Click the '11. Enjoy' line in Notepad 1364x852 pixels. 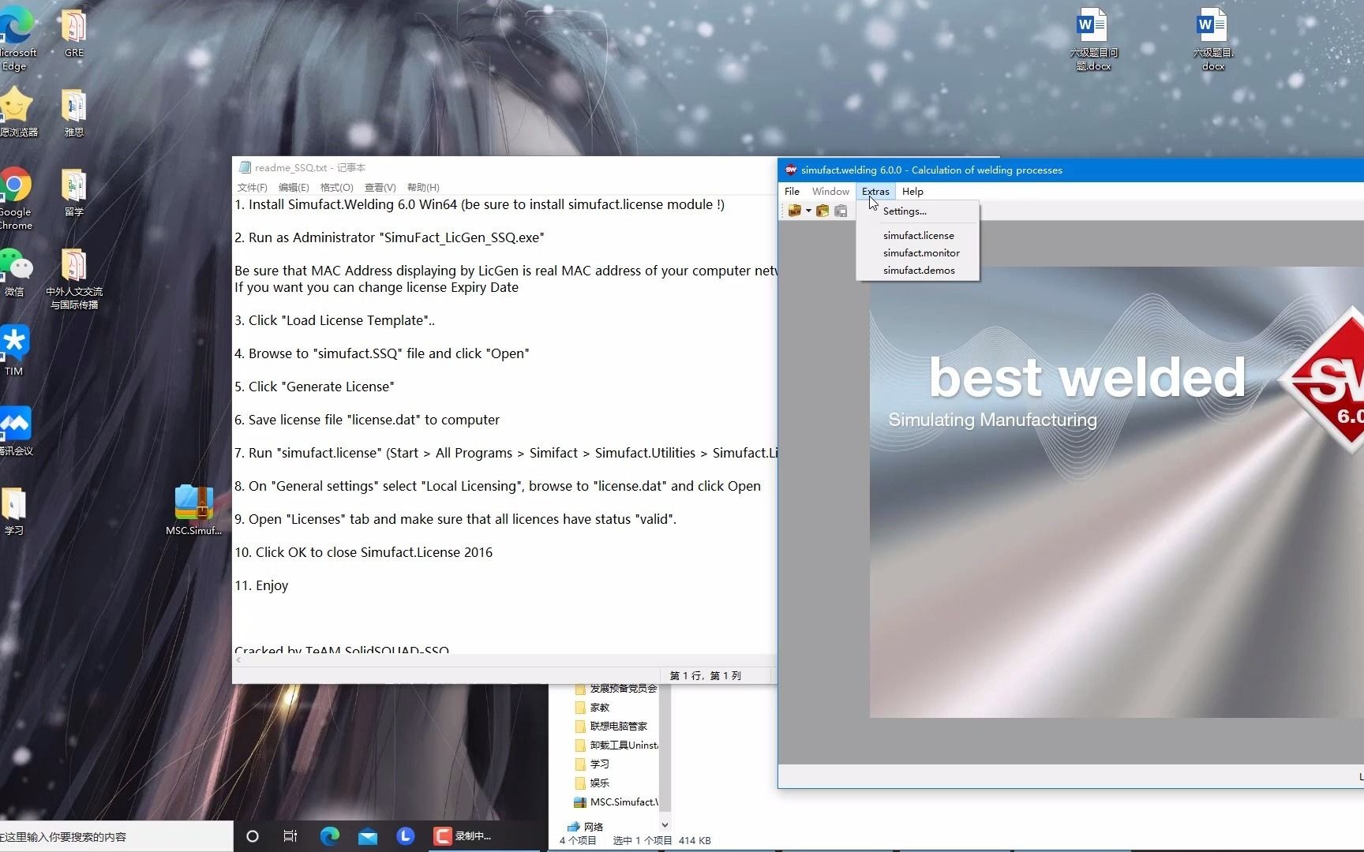coord(261,585)
